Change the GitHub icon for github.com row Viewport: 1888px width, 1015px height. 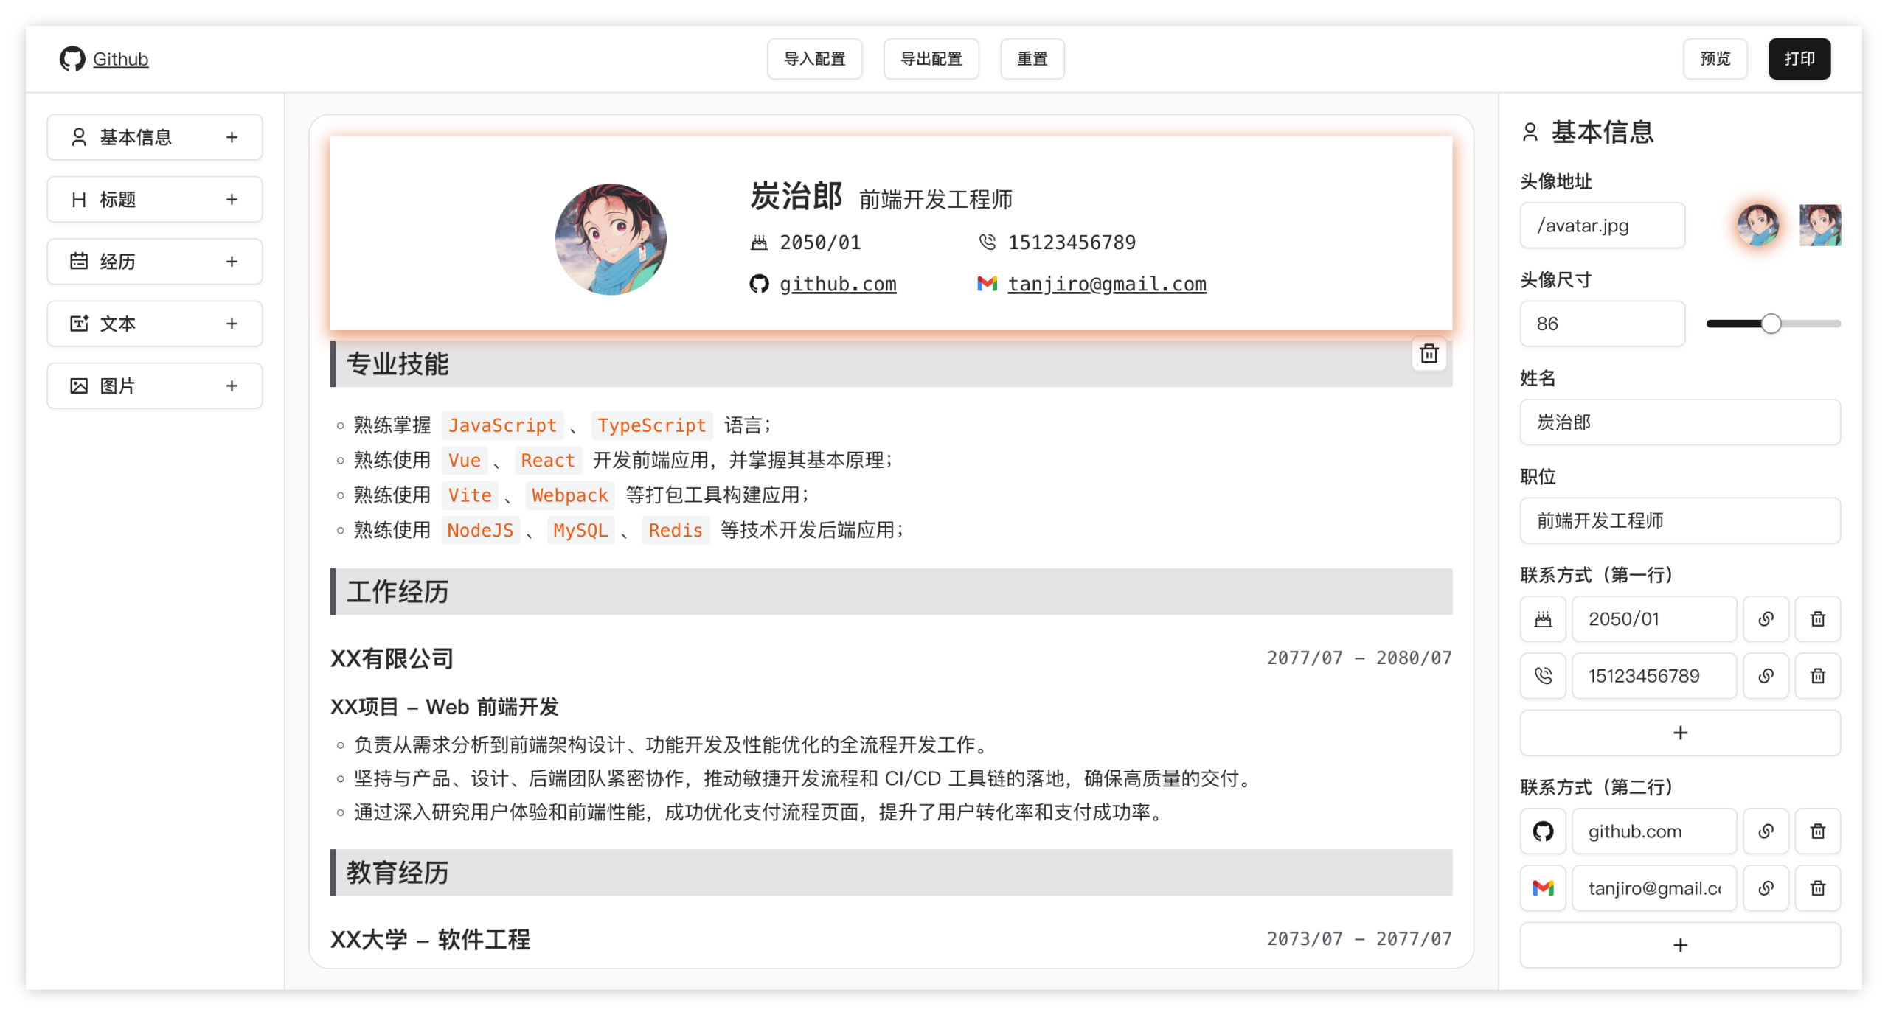1542,831
